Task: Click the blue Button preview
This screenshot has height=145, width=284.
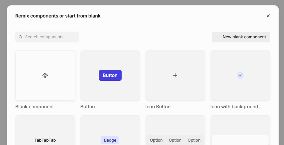Action: (110, 75)
